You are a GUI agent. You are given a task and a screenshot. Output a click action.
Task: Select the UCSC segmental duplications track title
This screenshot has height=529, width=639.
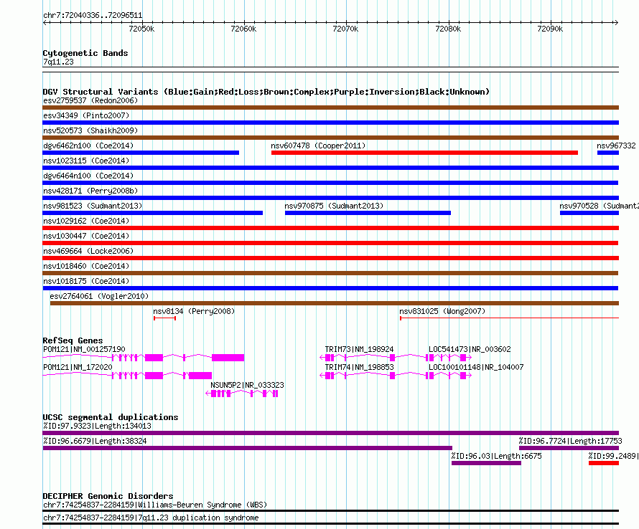pyautogui.click(x=111, y=417)
